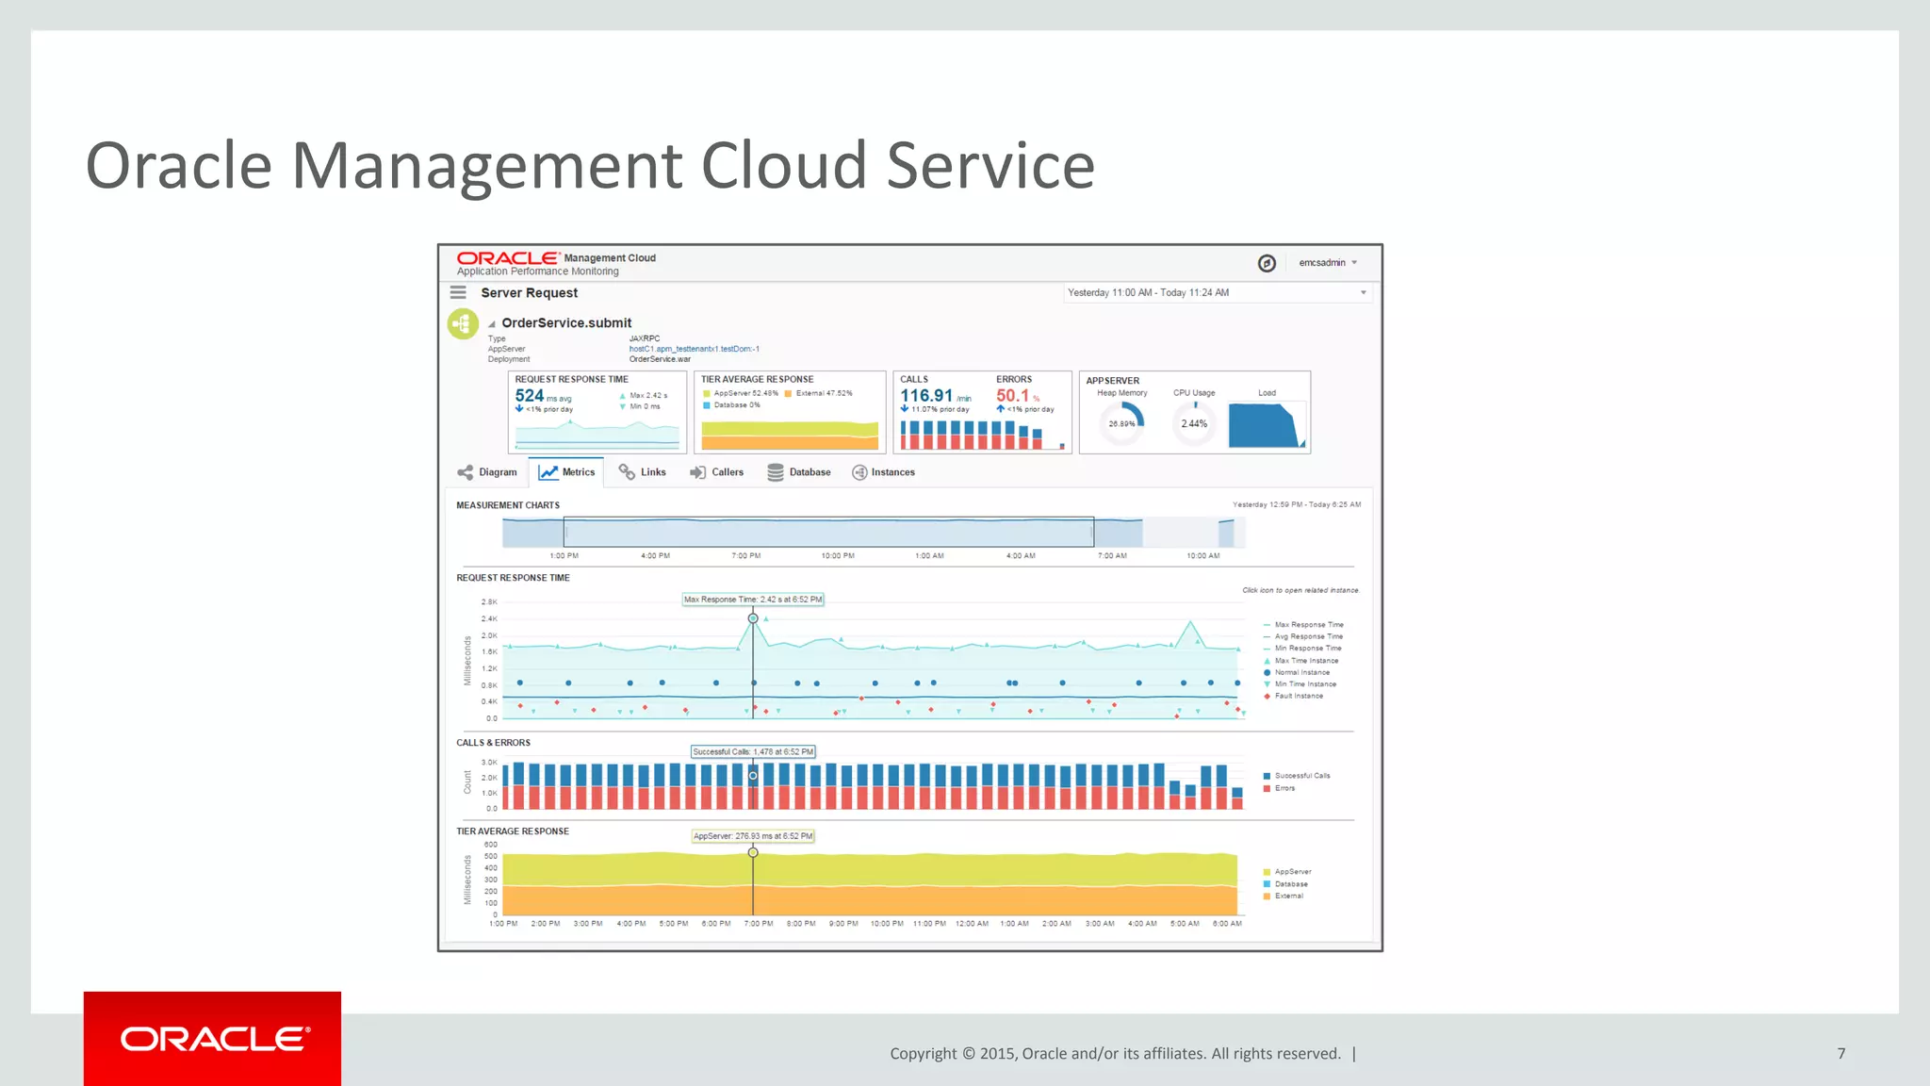Click the compass icon beside emcsadmin
This screenshot has height=1086, width=1930.
click(1267, 263)
